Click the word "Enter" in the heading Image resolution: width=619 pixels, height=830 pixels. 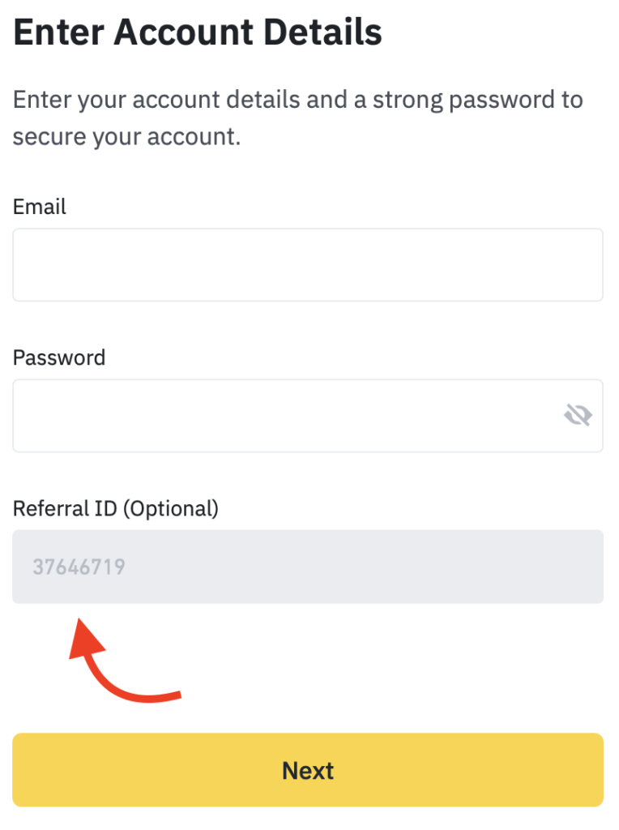coord(58,32)
